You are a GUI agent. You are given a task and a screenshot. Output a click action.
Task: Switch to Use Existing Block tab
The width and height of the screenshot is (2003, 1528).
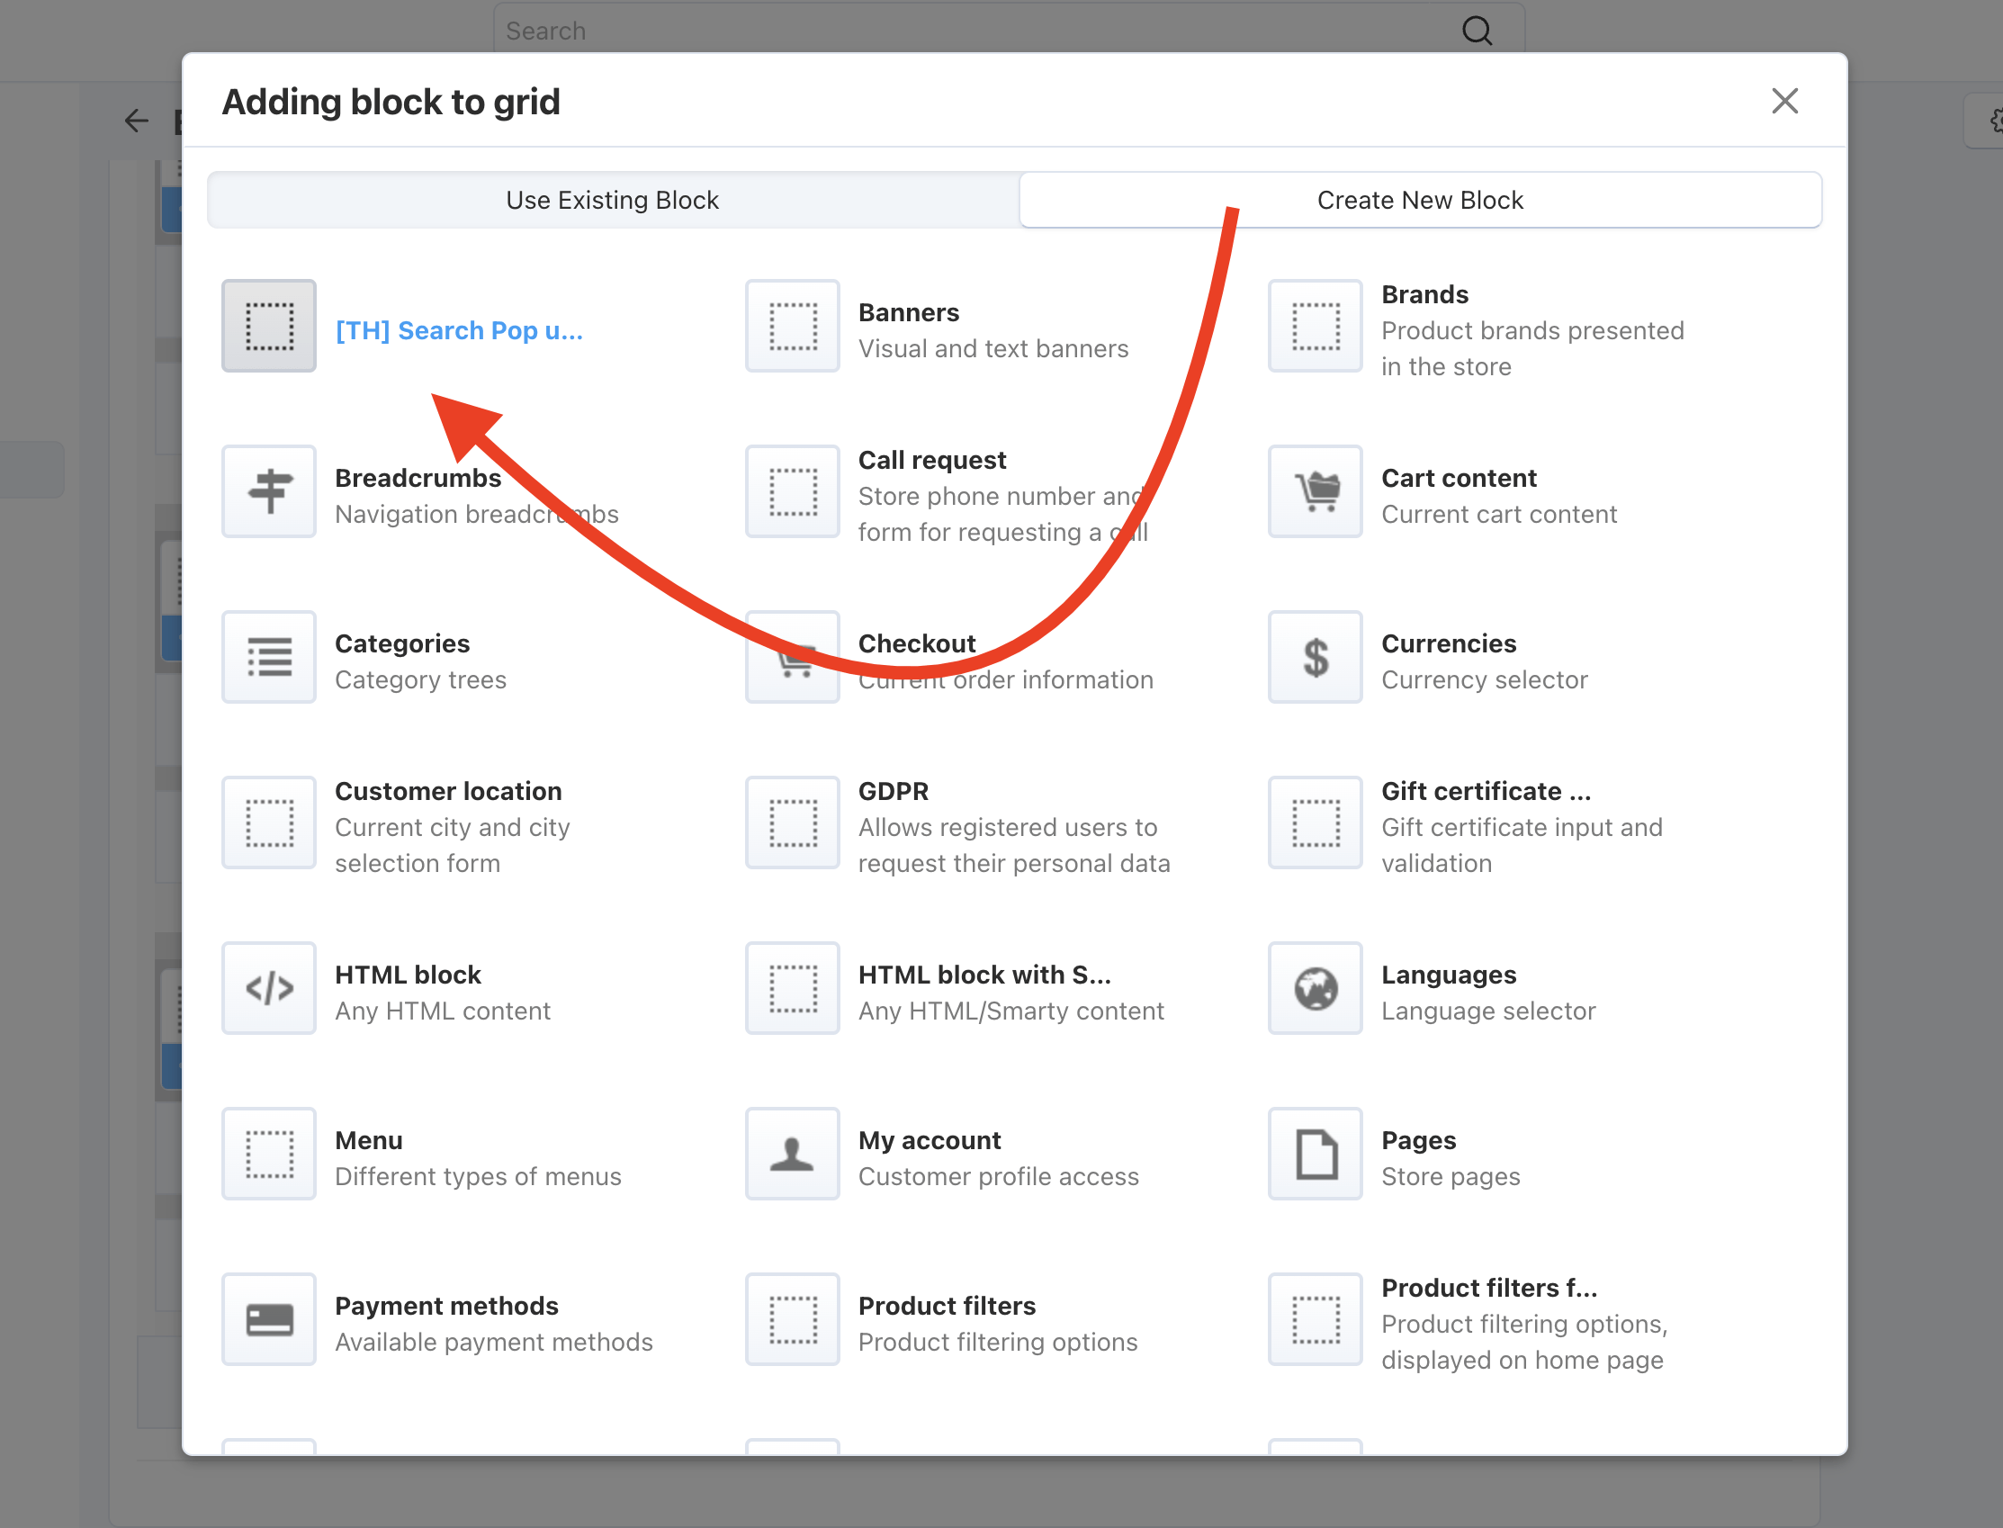tap(612, 200)
